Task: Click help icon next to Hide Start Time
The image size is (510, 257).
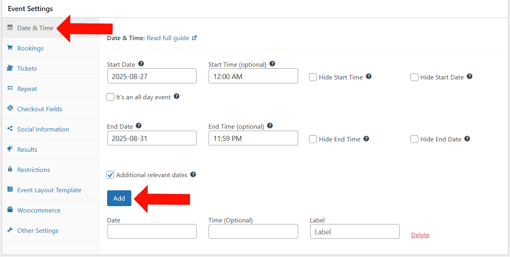Action: click(x=369, y=77)
